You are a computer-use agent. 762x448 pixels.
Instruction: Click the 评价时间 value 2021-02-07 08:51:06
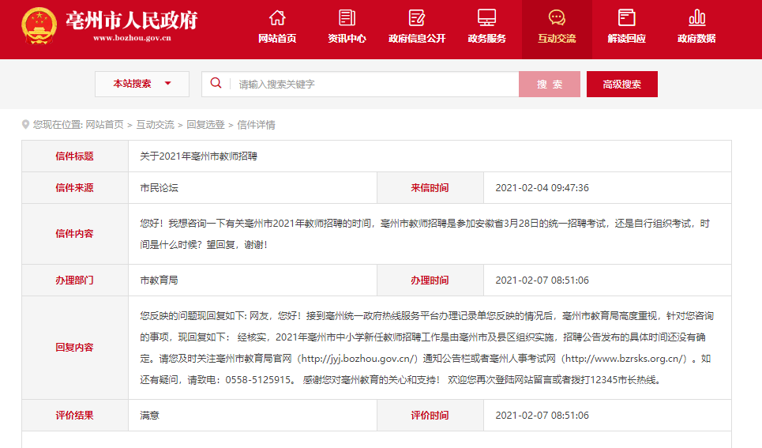[542, 416]
